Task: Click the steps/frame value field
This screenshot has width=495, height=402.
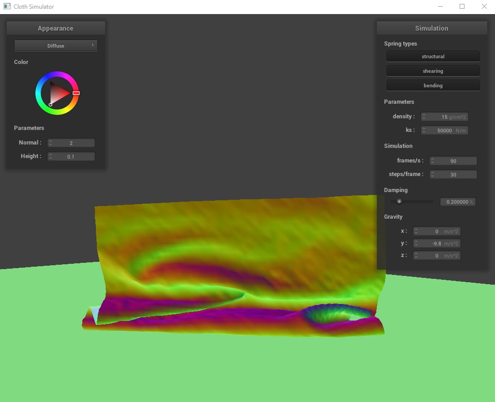Action: coord(453,175)
